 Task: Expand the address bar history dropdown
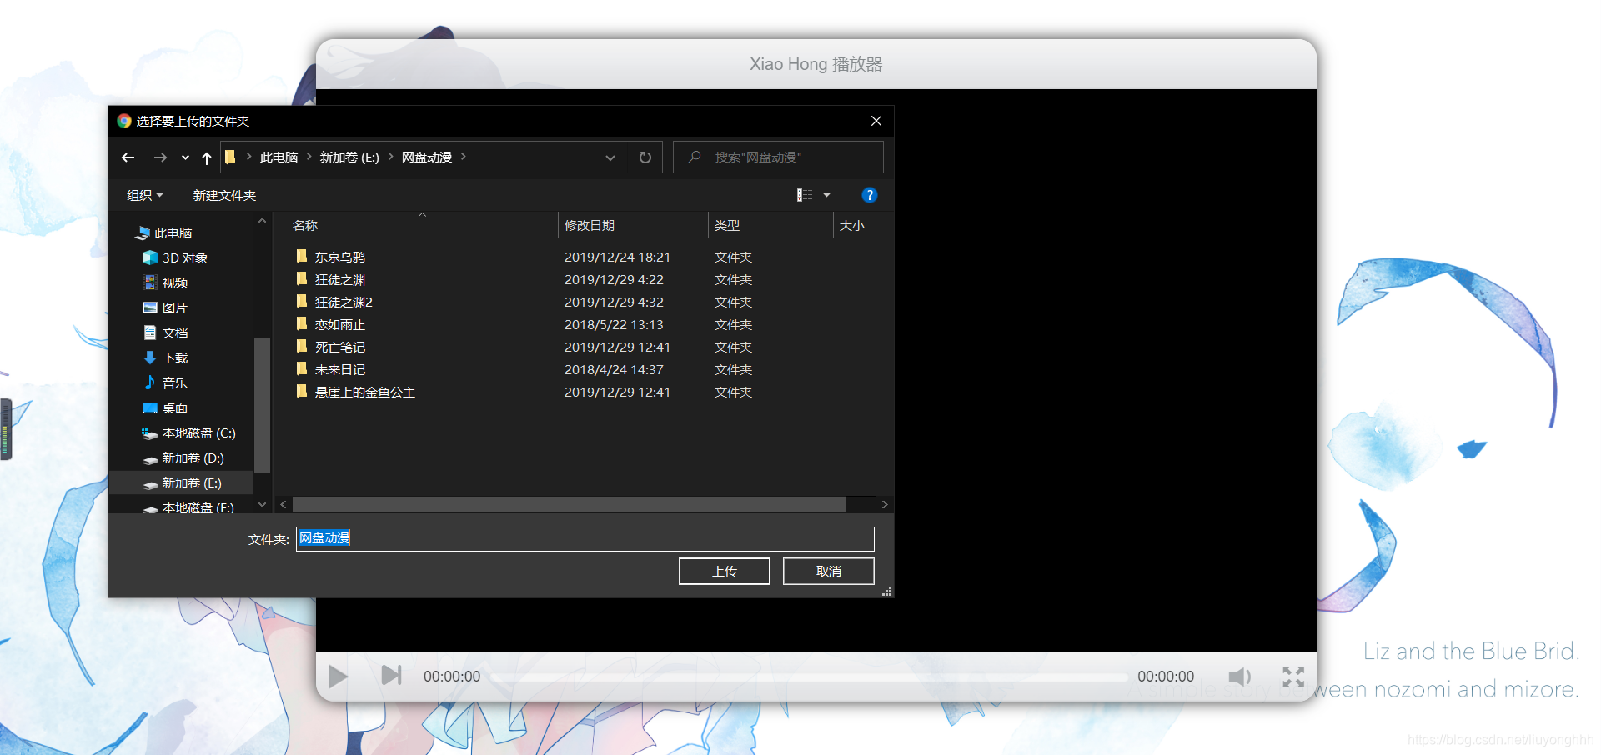click(610, 157)
